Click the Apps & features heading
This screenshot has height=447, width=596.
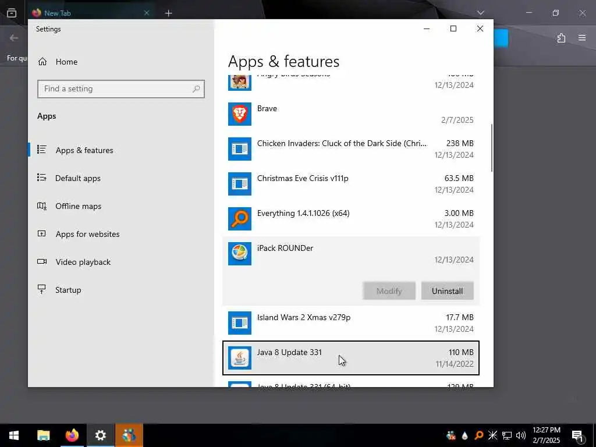point(283,62)
